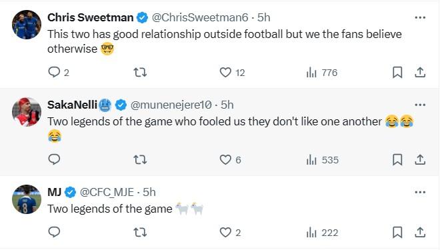Open @ChrisSweetman6 profile handle
This screenshot has width=440, height=250.
(x=200, y=18)
